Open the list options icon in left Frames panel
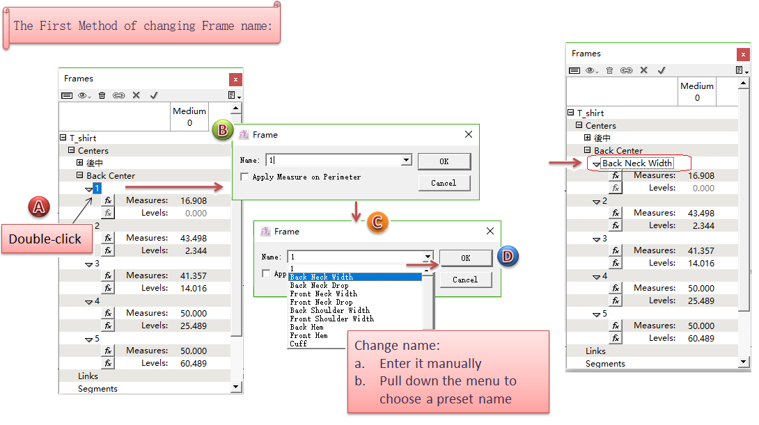 tap(235, 95)
